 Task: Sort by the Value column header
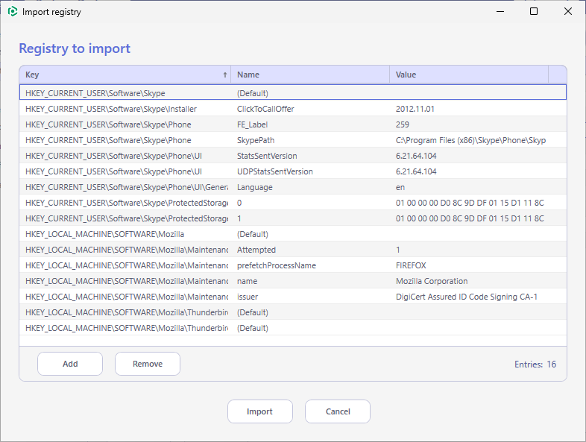pos(469,75)
